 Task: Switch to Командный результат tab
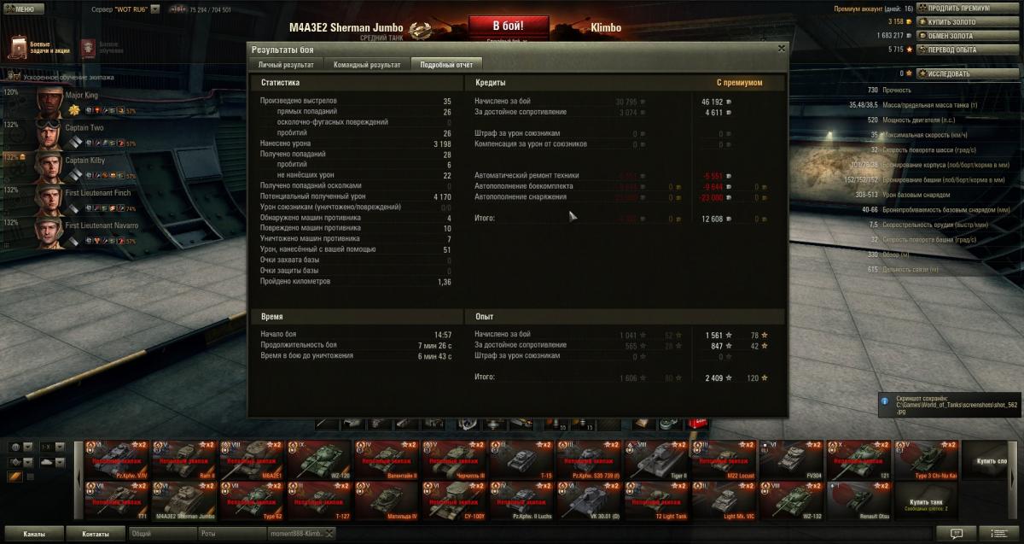tap(366, 65)
